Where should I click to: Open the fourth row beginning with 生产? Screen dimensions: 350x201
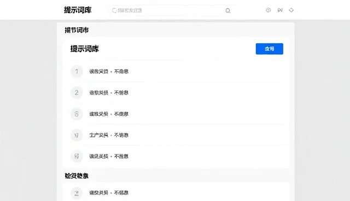click(x=176, y=135)
